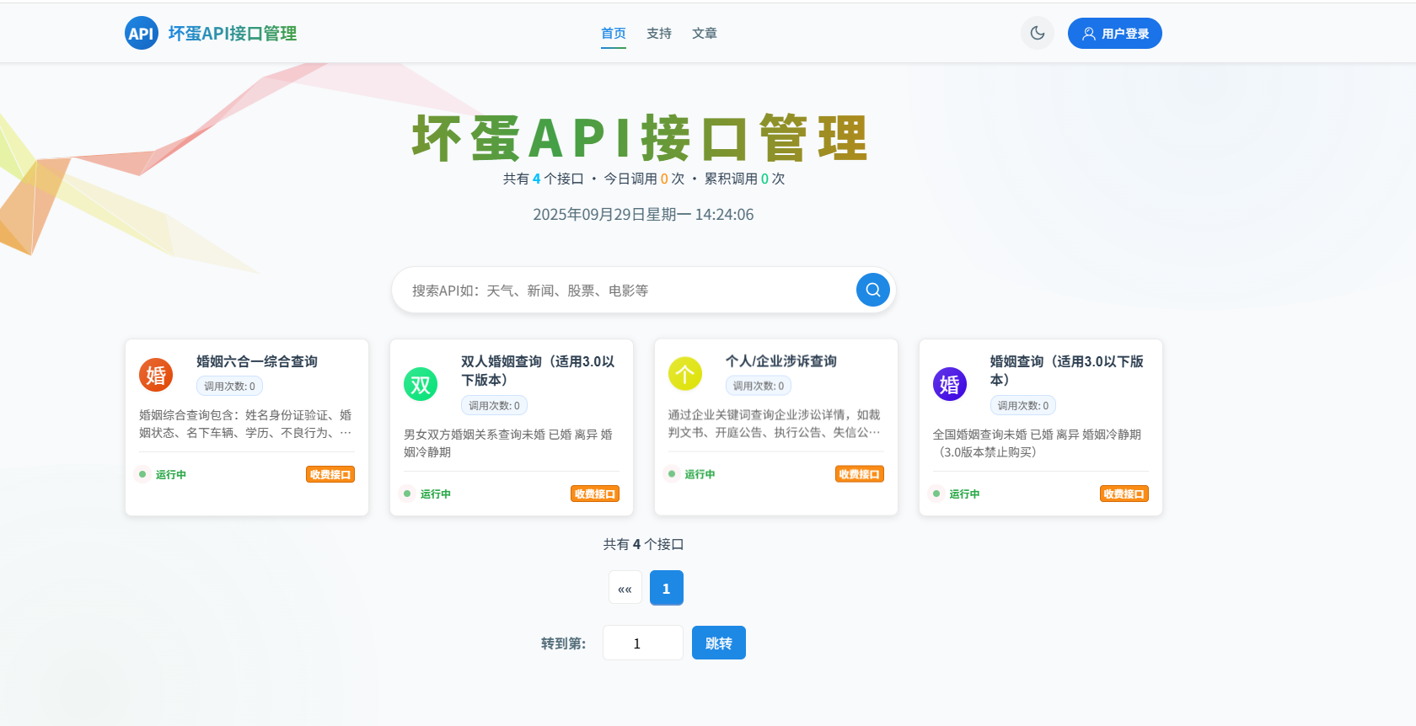This screenshot has height=726, width=1416.
Task: Click the blue API logo icon
Action: pyautogui.click(x=141, y=34)
